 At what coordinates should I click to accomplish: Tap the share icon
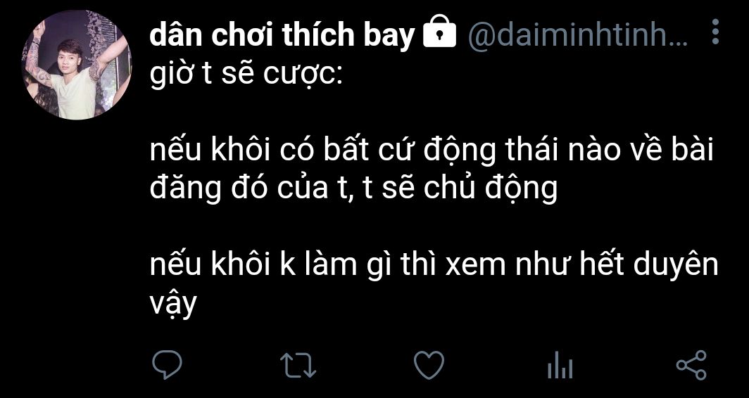[691, 365]
